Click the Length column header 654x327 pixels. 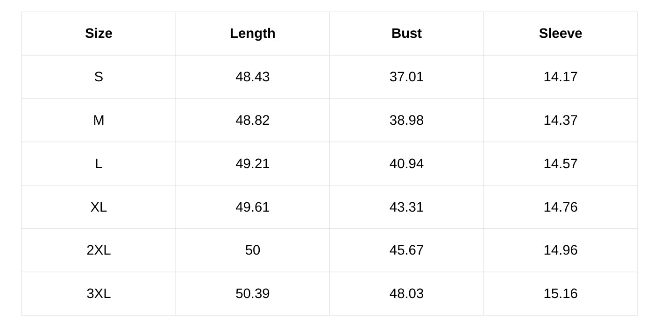[x=252, y=34]
